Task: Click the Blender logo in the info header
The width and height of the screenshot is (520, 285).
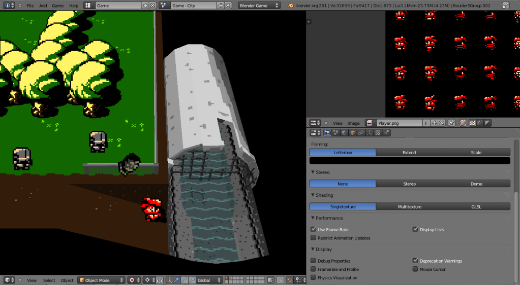Action: pyautogui.click(x=291, y=6)
